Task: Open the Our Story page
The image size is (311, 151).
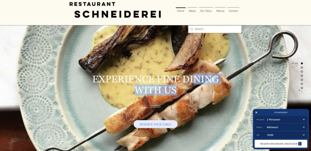Action: pyautogui.click(x=206, y=11)
